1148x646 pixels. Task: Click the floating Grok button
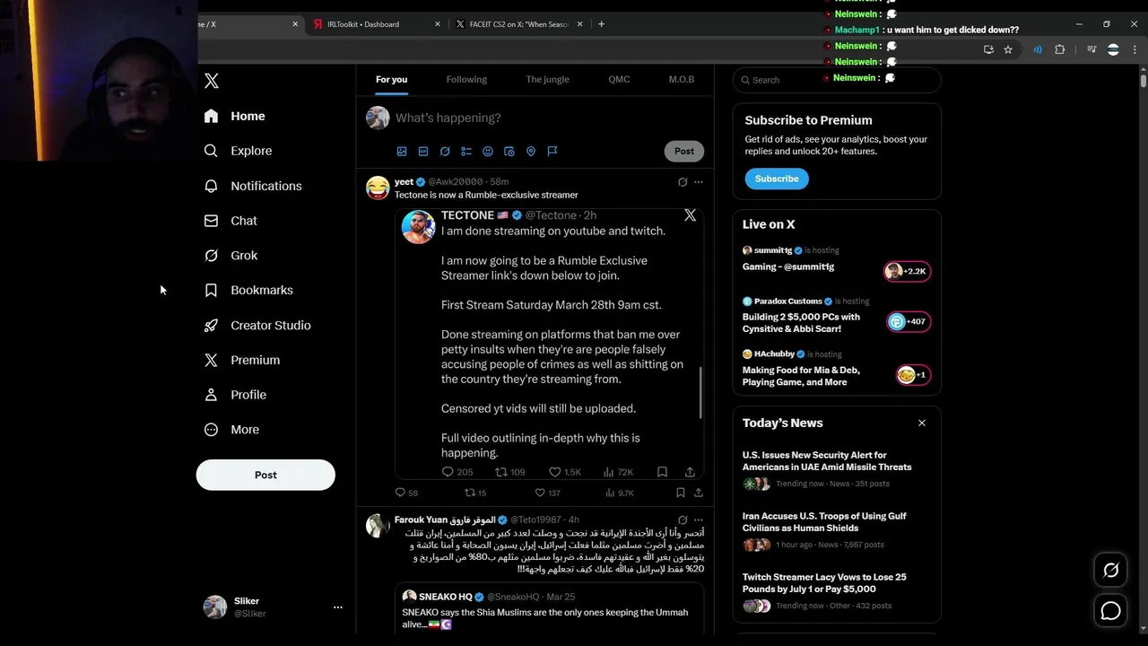coord(1110,571)
